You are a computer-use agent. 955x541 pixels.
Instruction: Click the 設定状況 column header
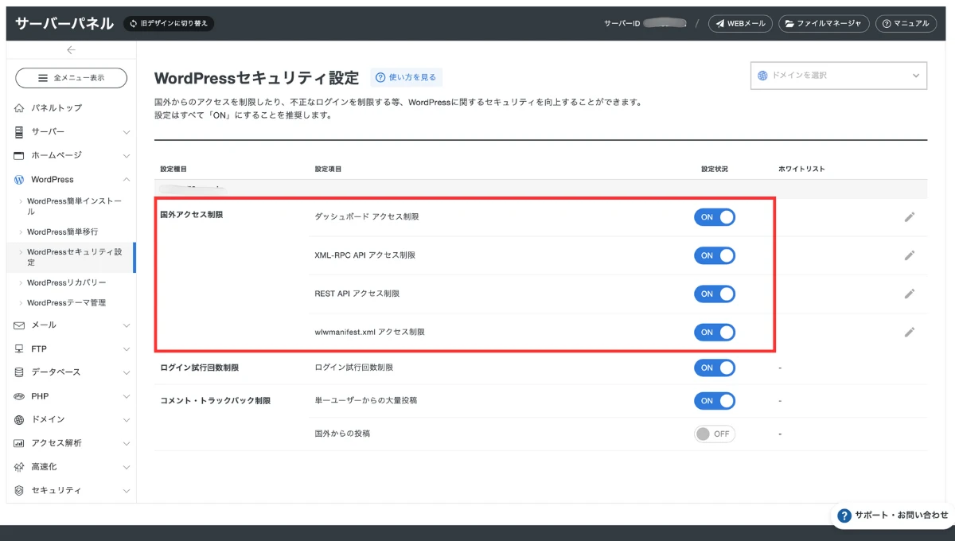pos(715,169)
